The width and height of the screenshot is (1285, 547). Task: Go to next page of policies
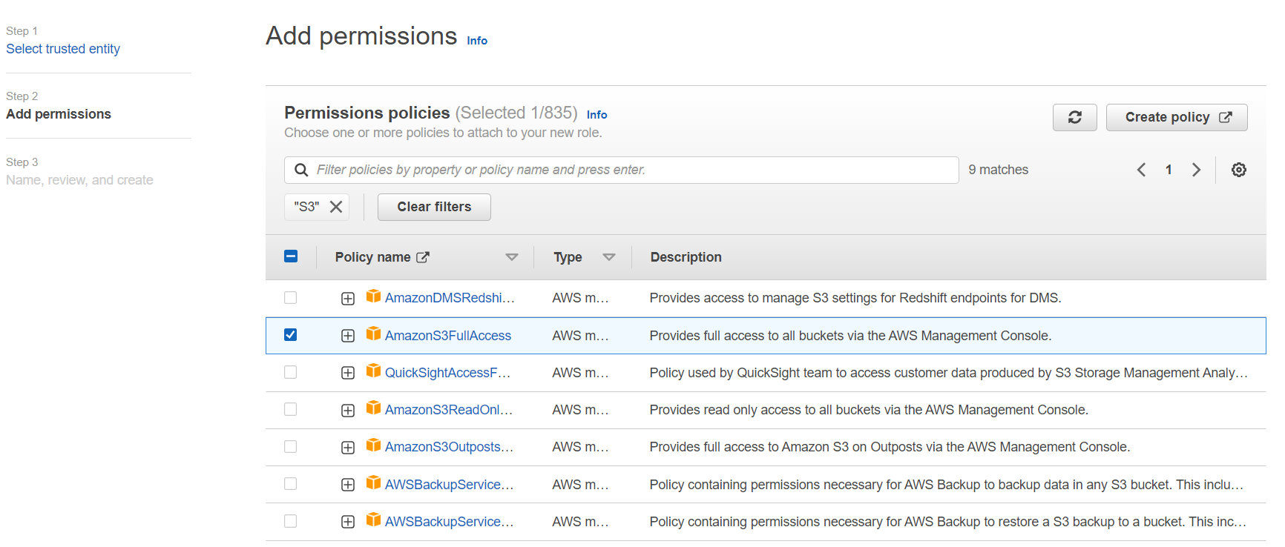coord(1196,170)
